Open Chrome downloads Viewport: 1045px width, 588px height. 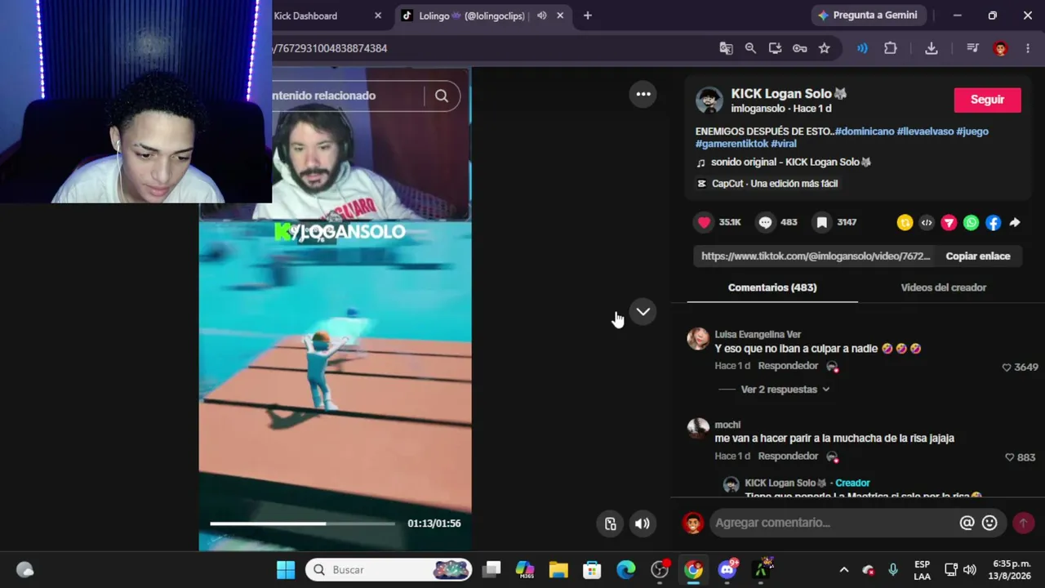pos(932,48)
